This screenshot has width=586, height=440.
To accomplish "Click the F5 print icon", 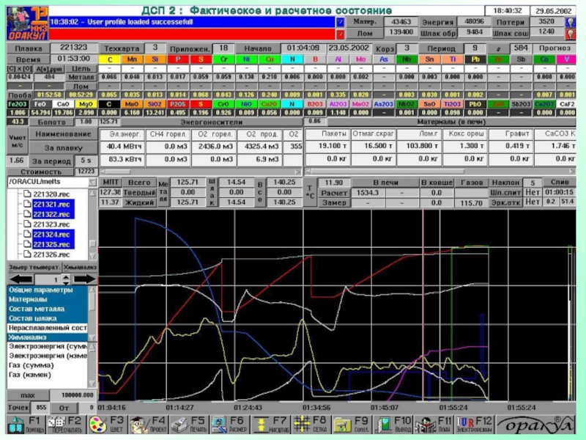I will tap(179, 425).
